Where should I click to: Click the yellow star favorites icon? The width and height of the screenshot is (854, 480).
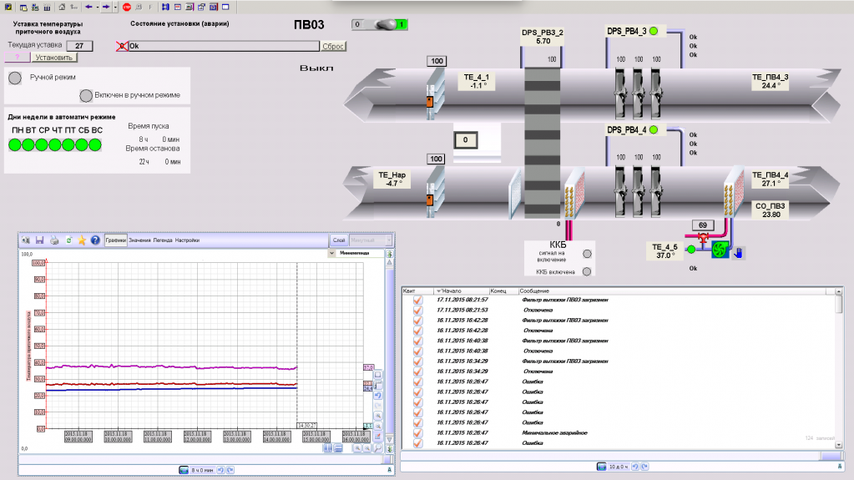(x=82, y=240)
